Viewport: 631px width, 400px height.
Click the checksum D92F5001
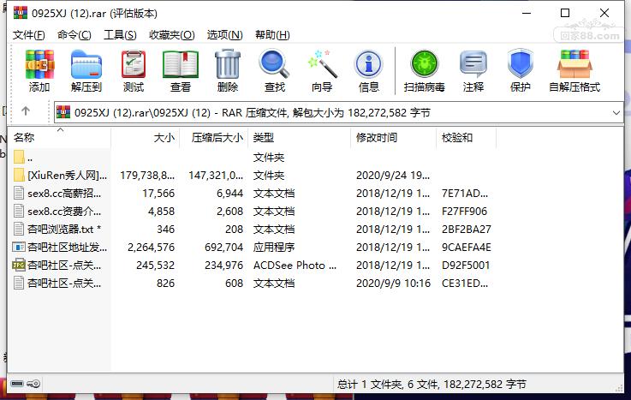pos(466,266)
